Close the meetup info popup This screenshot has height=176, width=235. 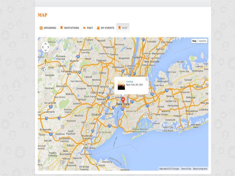click(x=147, y=79)
